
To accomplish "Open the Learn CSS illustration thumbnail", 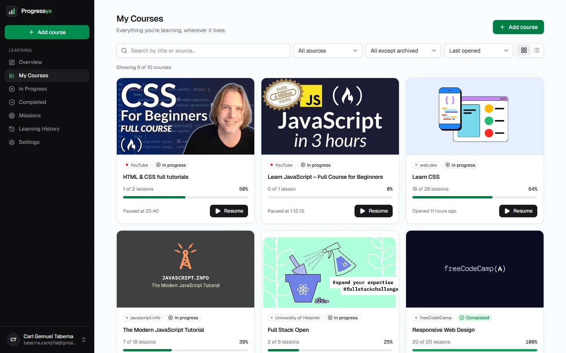I will click(475, 116).
